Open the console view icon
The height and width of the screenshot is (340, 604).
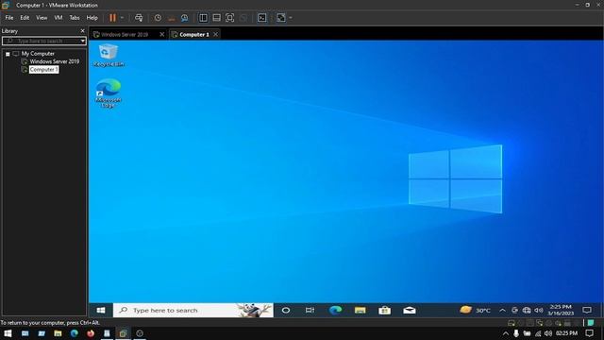pyautogui.click(x=262, y=18)
